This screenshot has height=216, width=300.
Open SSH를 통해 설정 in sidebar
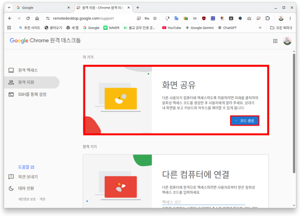pos(31,94)
